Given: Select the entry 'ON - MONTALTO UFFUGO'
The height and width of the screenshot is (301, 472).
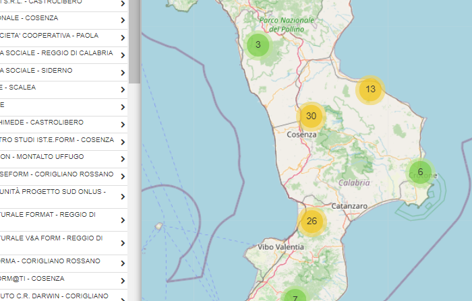Looking at the screenshot, I should pos(63,159).
